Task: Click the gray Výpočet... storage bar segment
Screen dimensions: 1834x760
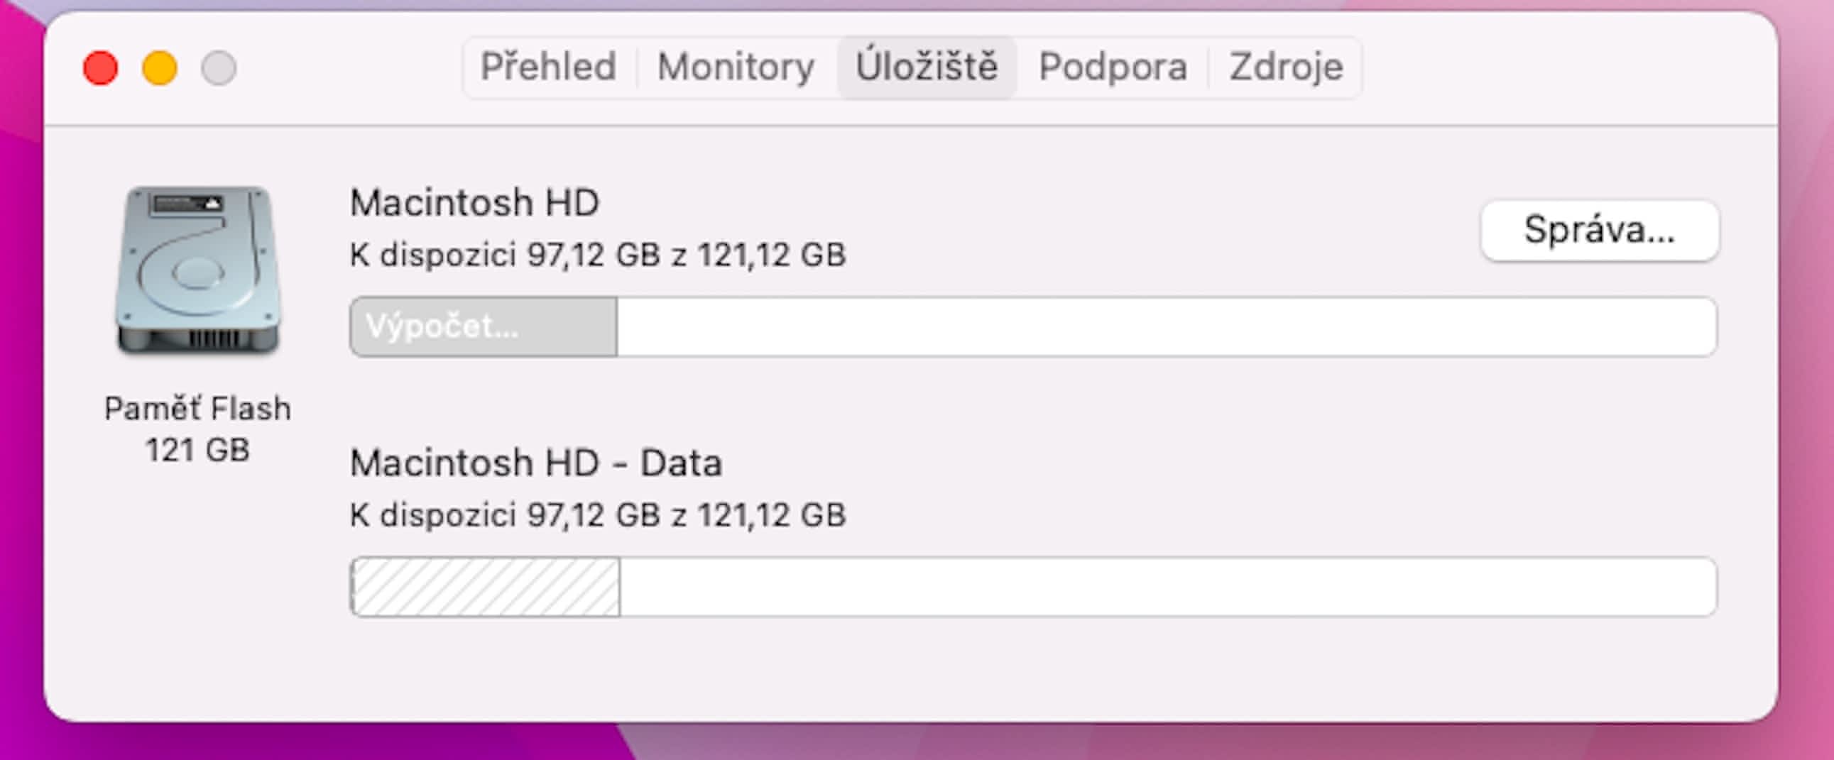Action: tap(484, 326)
